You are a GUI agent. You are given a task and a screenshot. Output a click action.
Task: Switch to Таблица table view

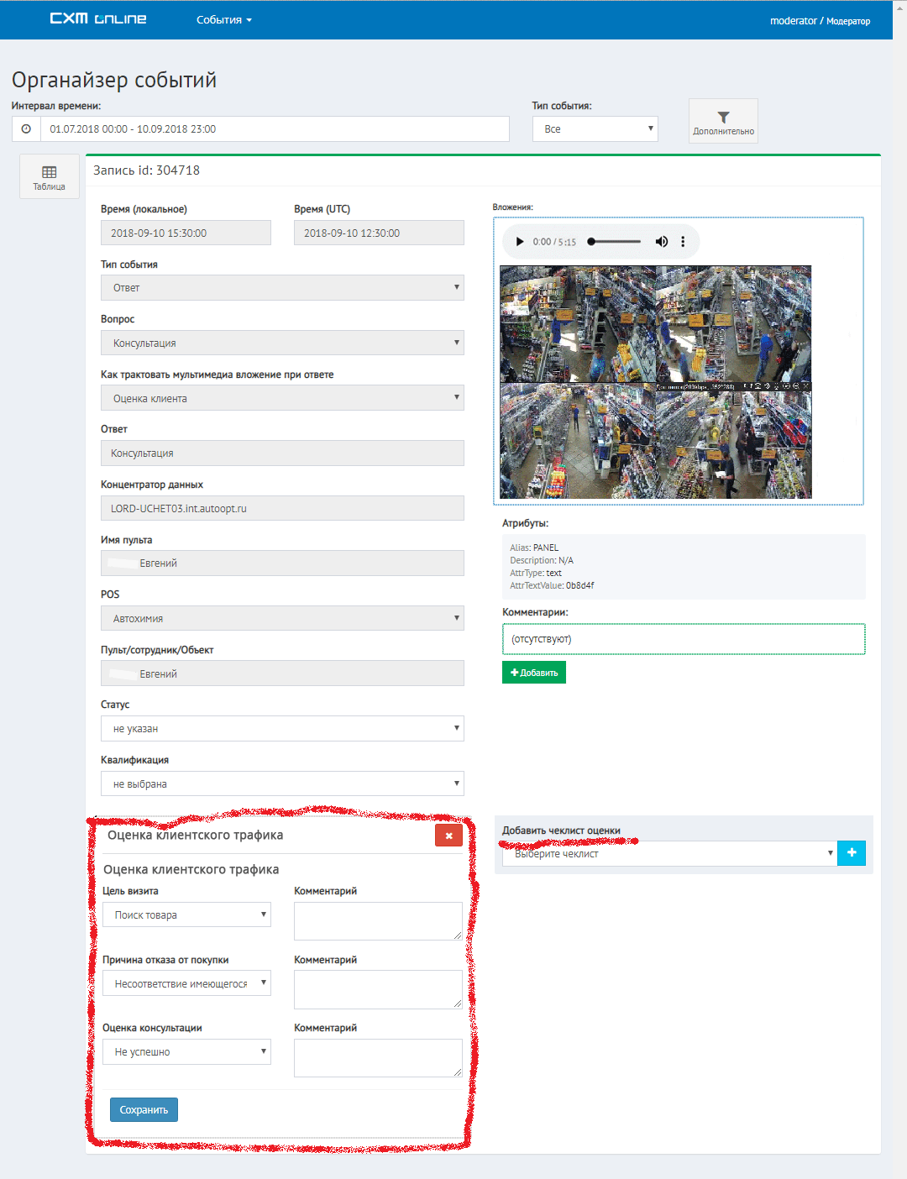click(x=50, y=177)
